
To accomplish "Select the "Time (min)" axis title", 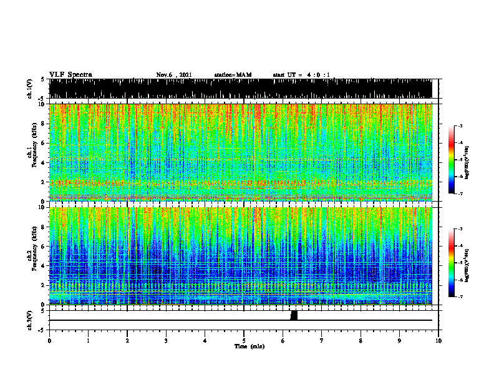I will (249, 346).
